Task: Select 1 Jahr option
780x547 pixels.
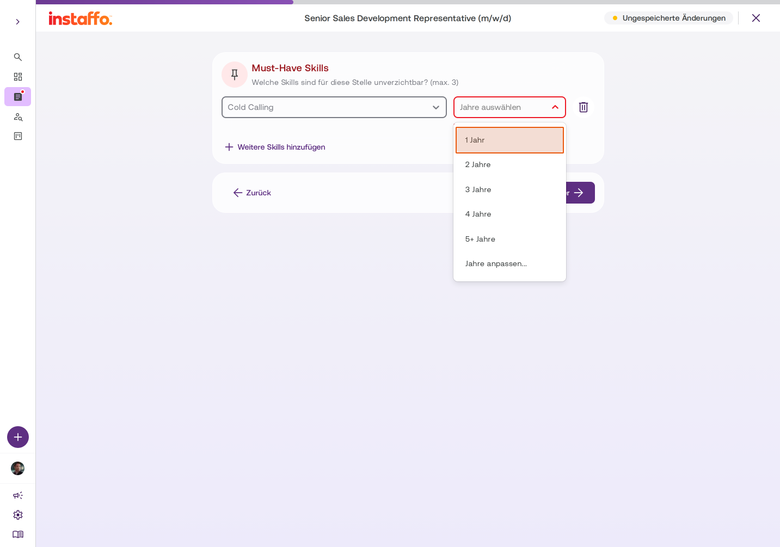Action: pyautogui.click(x=509, y=140)
